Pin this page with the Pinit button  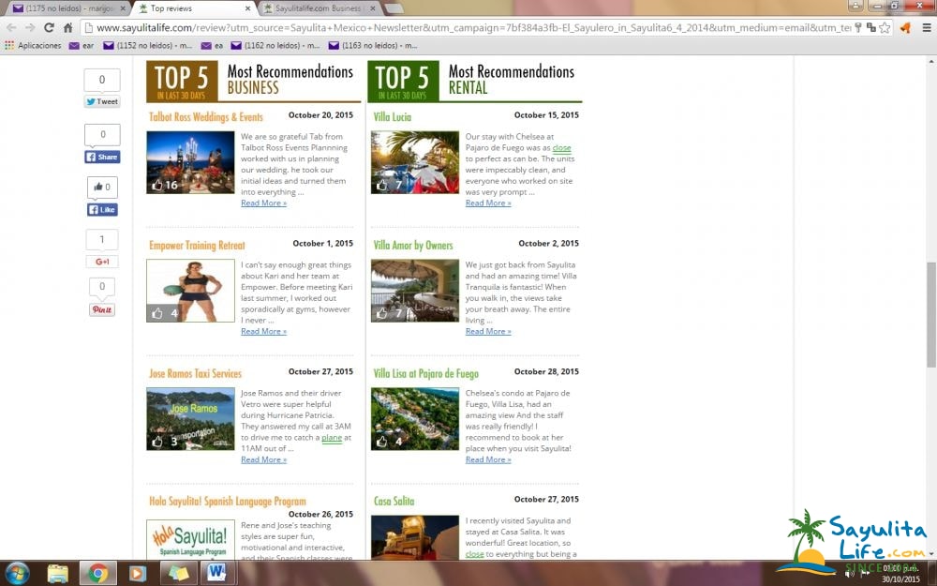pos(102,309)
